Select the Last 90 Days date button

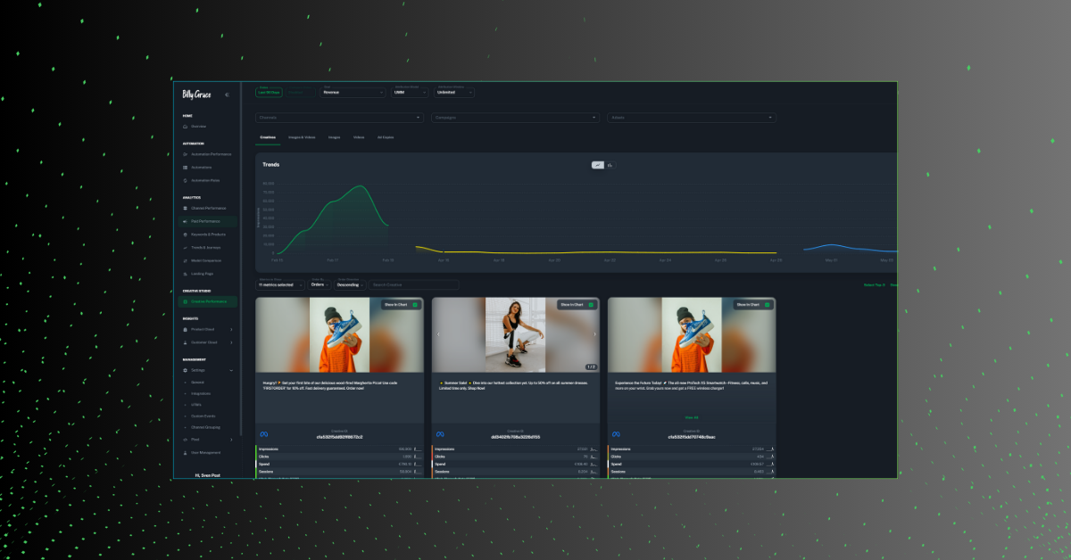(x=269, y=92)
